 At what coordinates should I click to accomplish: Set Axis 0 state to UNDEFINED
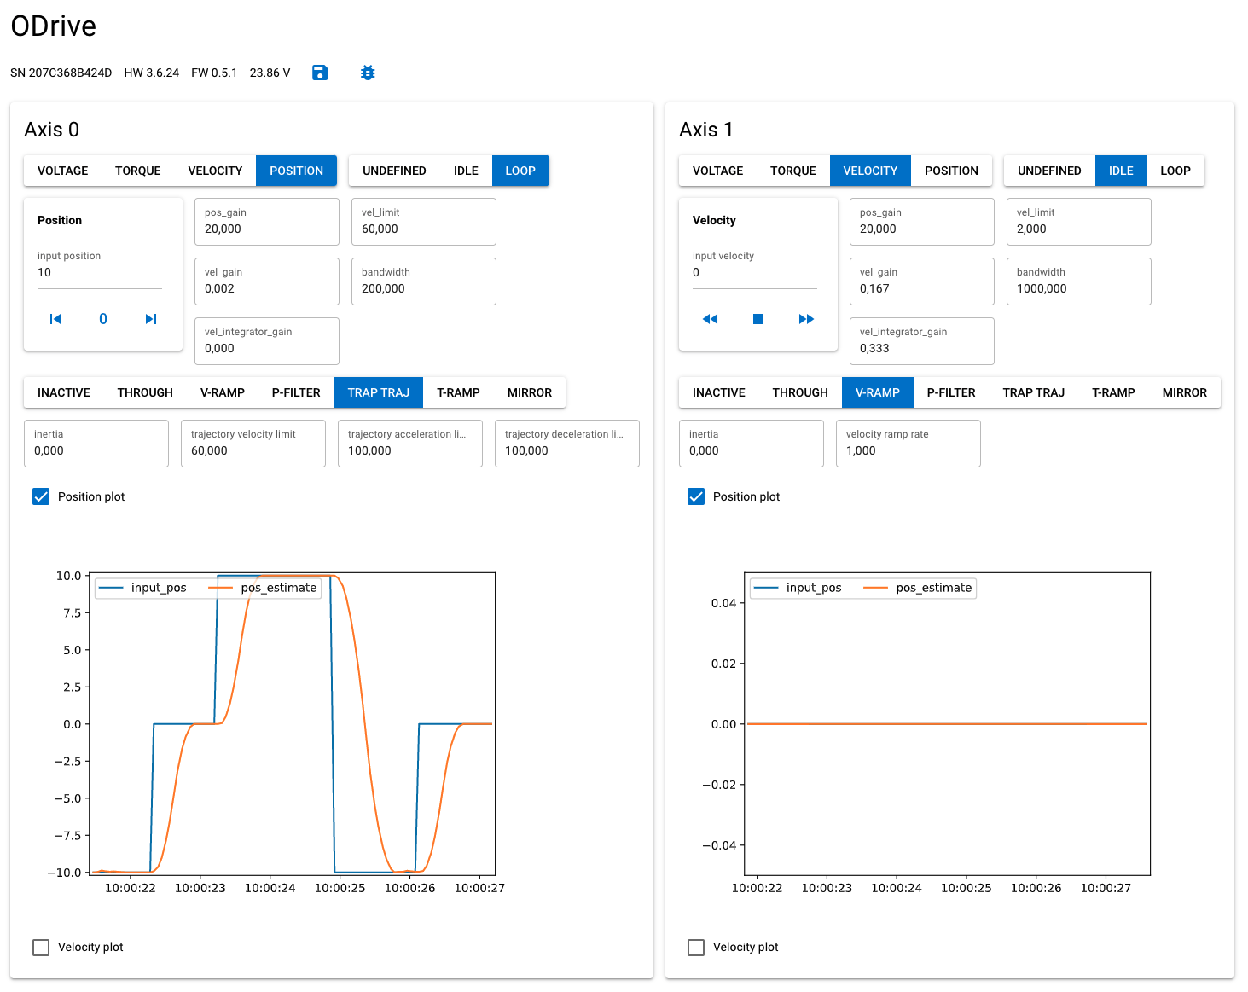(394, 171)
